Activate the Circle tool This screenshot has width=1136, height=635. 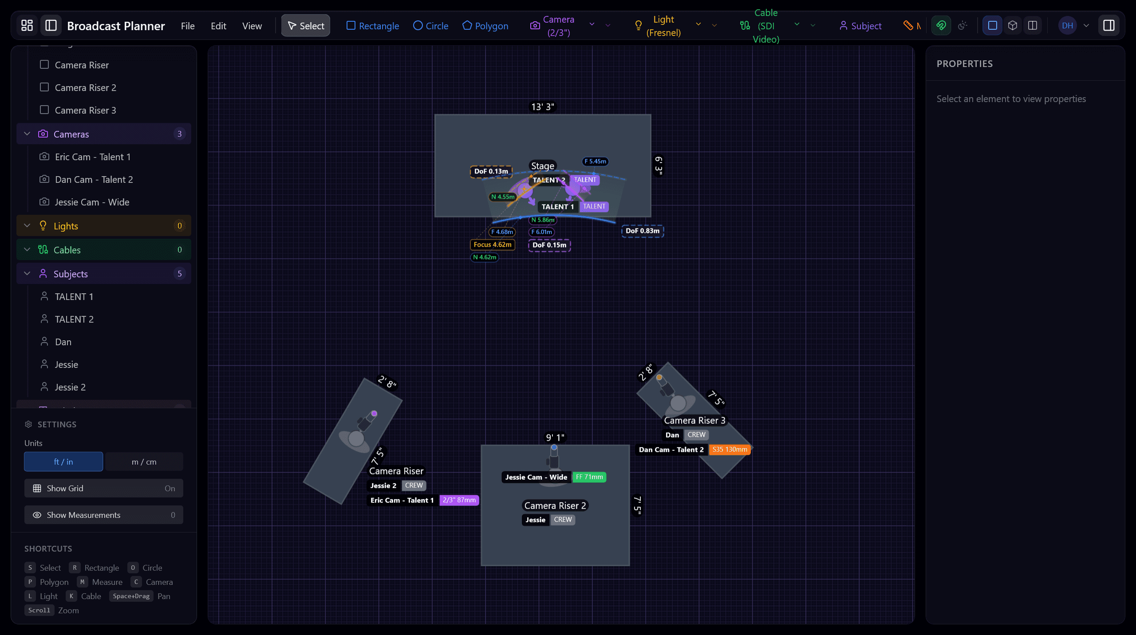click(430, 25)
